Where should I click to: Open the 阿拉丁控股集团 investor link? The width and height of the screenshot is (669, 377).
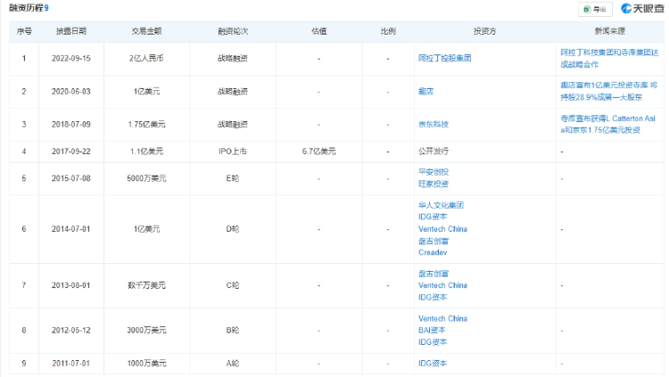444,59
